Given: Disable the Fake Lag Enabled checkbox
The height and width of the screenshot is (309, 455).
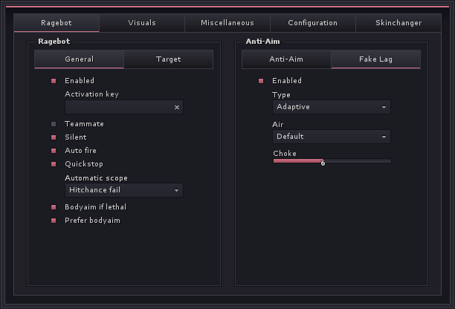Looking at the screenshot, I should (x=261, y=81).
